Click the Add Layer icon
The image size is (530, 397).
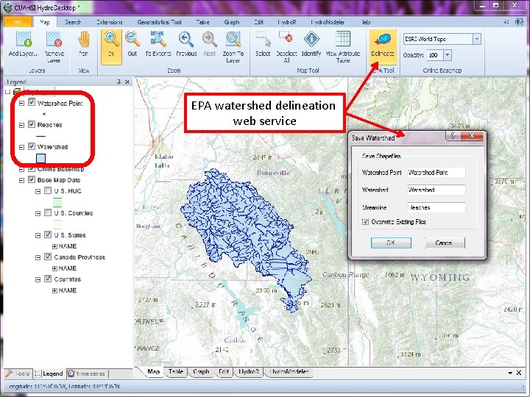pos(24,39)
